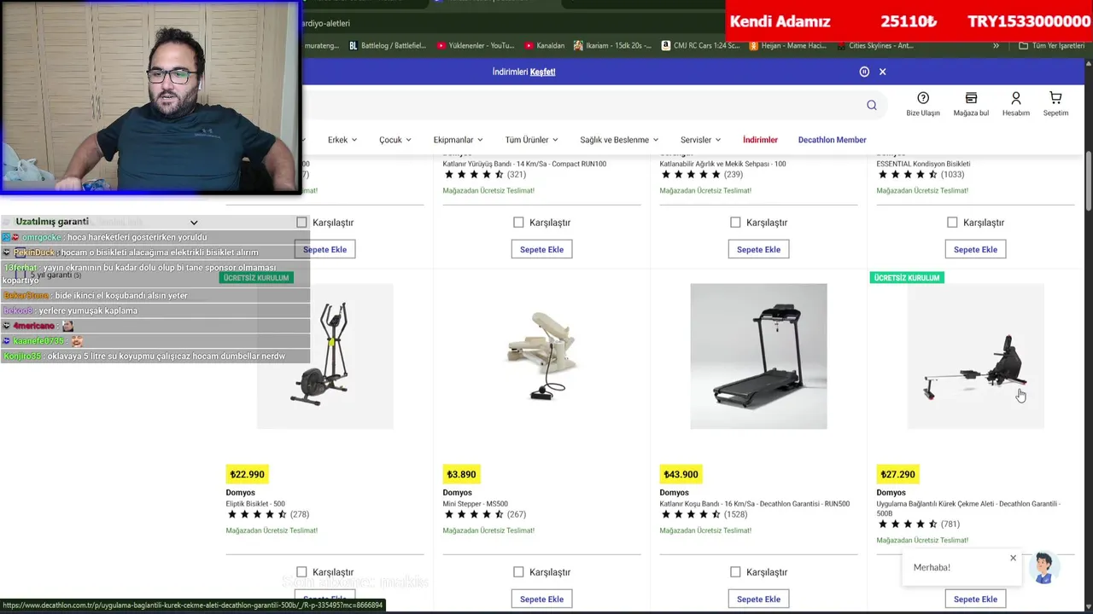Add Yürüyüş Bandı RUN100 to cart

pos(541,249)
